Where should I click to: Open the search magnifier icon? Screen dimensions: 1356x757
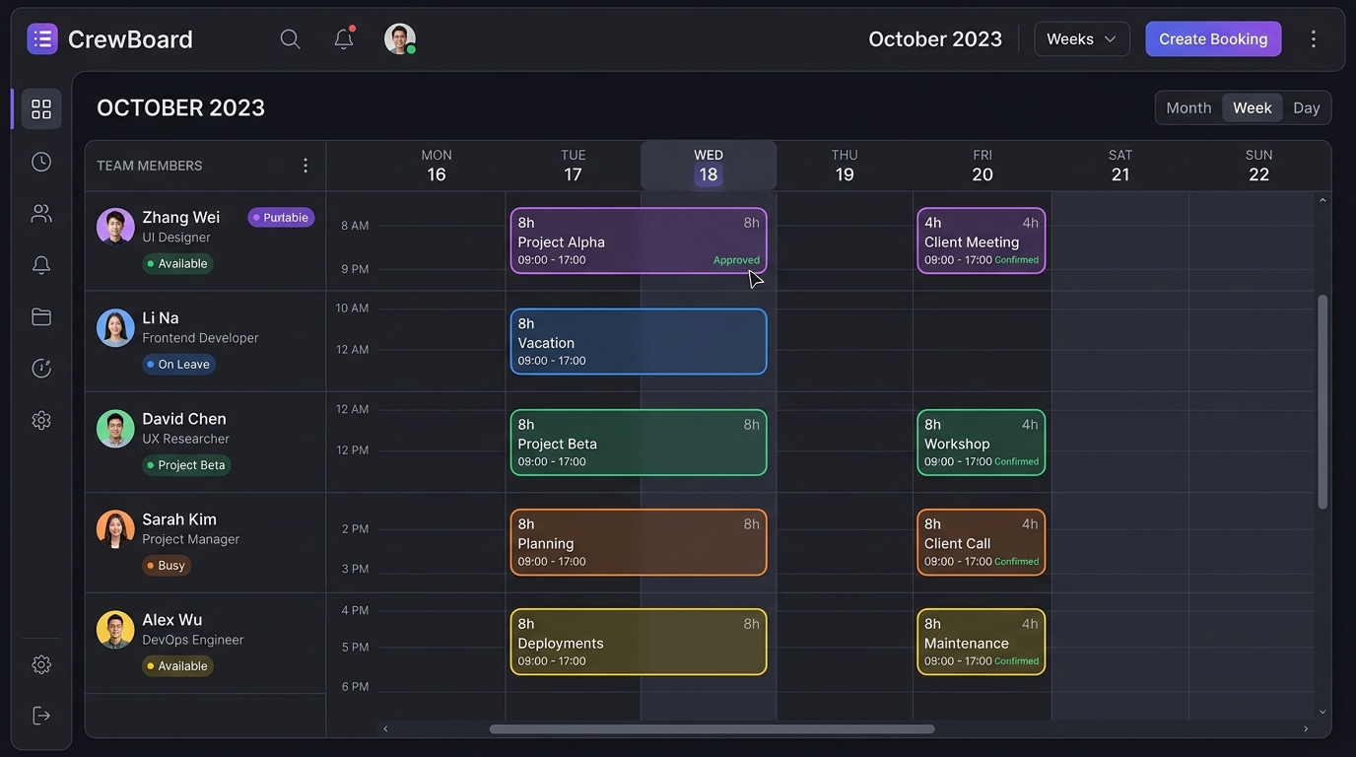coord(290,38)
